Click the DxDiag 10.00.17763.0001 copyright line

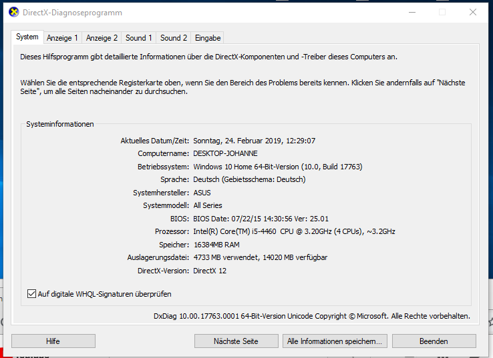[312, 316]
